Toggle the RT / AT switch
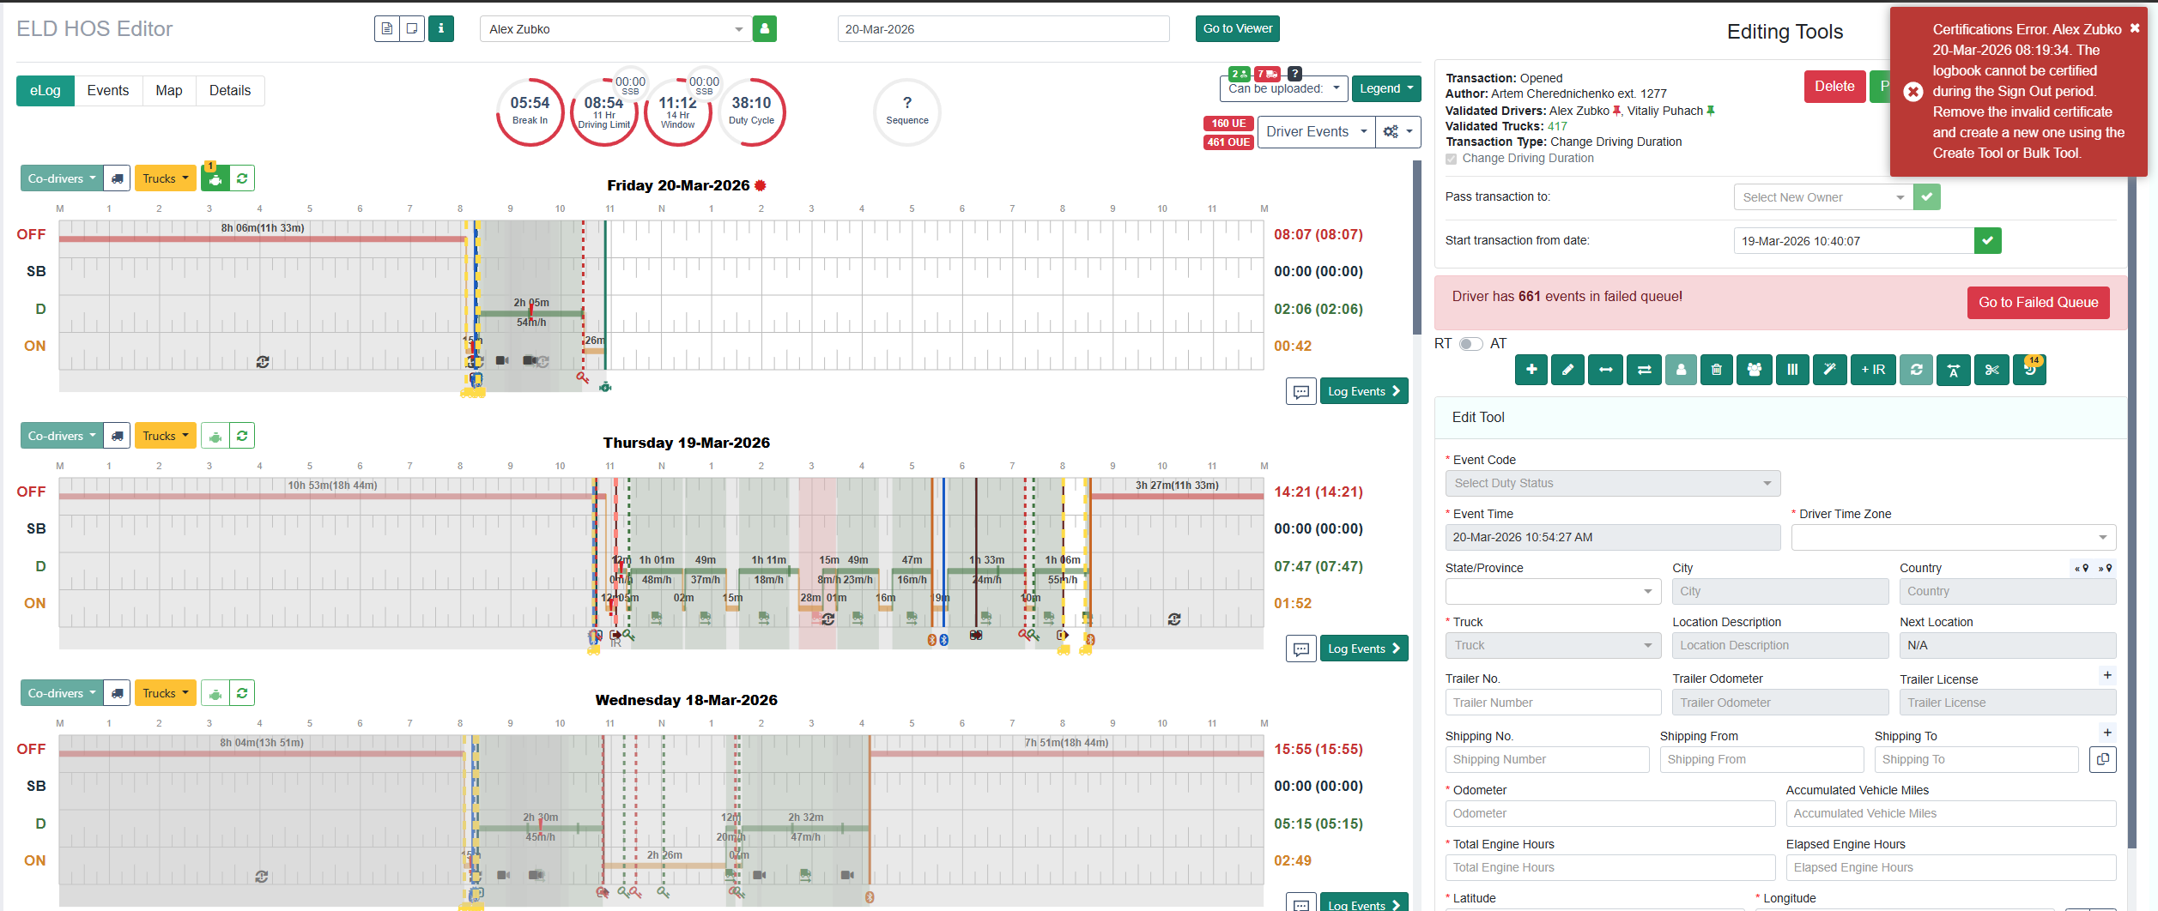This screenshot has width=2158, height=911. click(1470, 344)
